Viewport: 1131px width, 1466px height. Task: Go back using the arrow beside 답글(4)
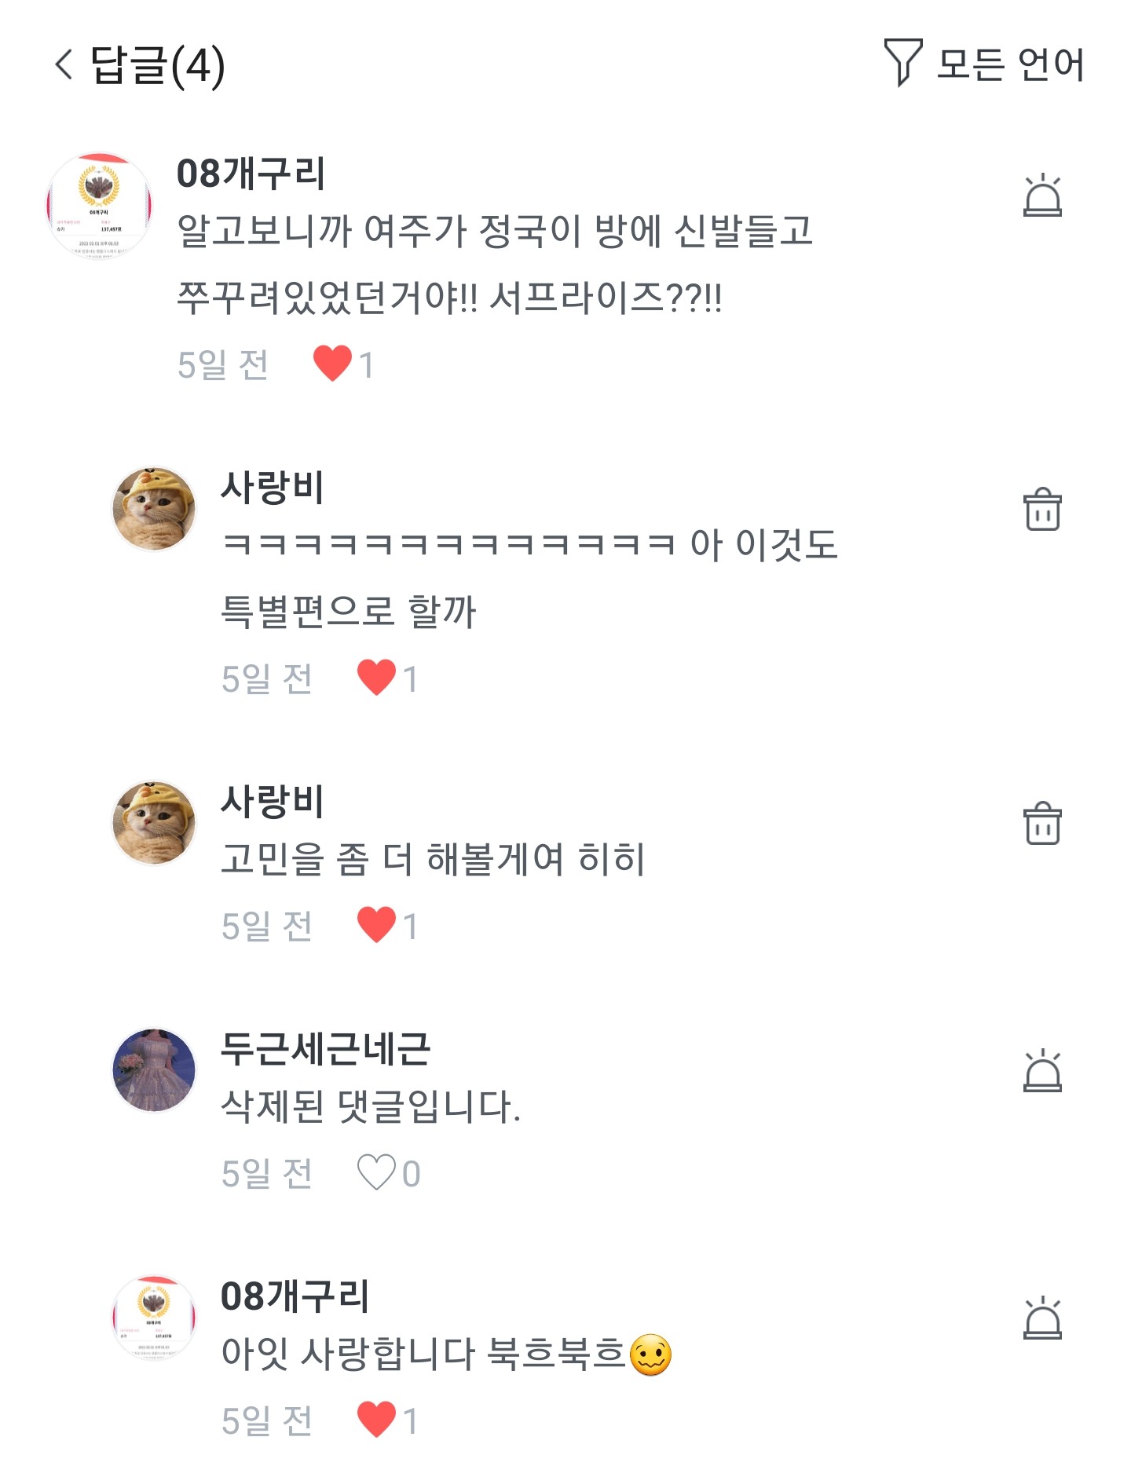click(x=64, y=64)
